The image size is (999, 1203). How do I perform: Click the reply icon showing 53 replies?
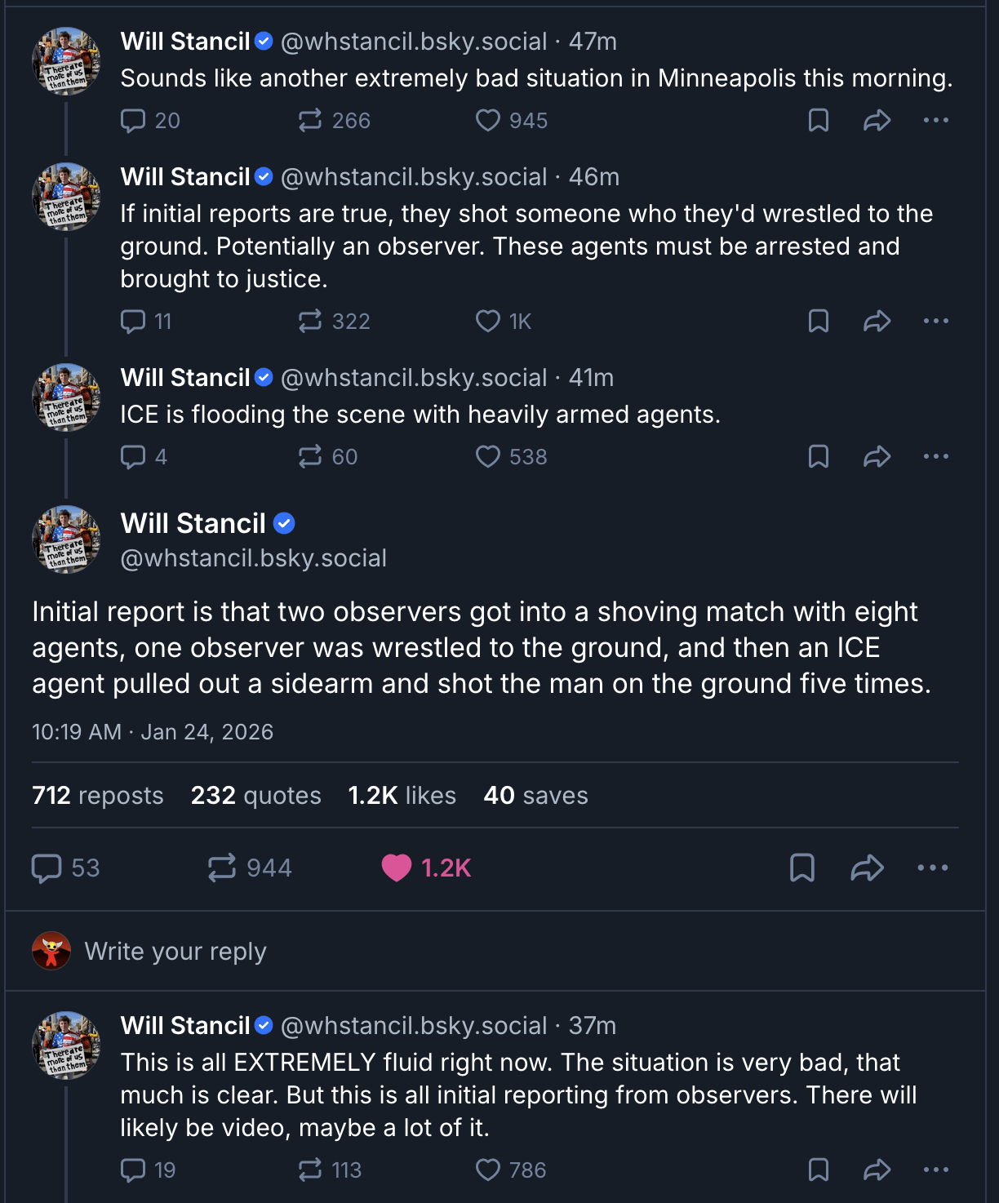(47, 868)
